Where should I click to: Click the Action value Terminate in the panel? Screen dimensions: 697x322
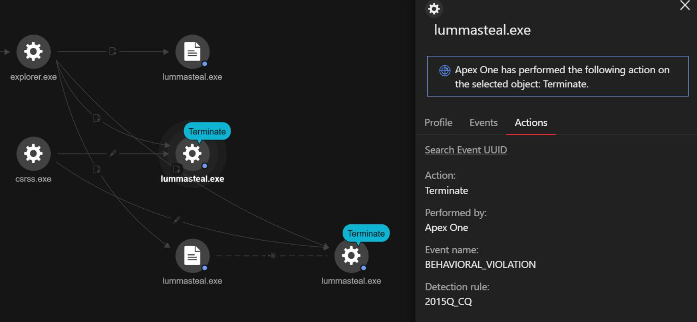[x=446, y=190]
